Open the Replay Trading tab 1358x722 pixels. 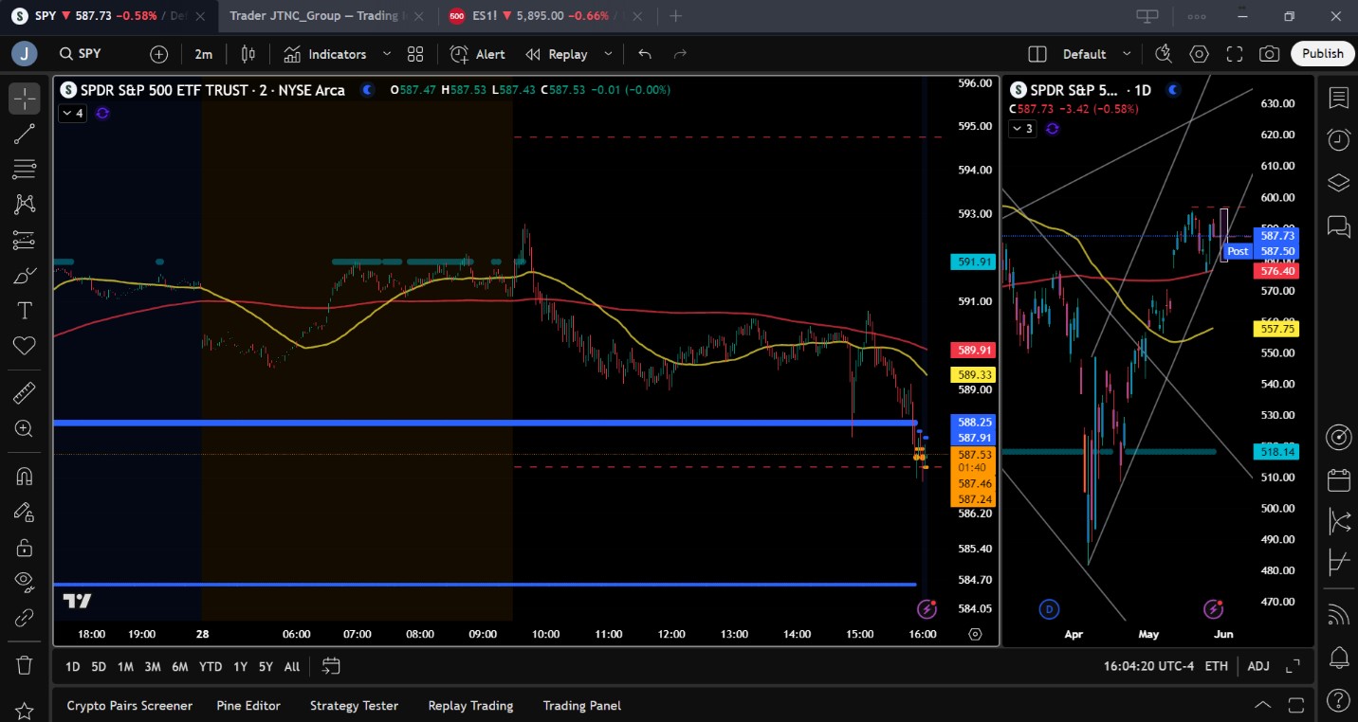[x=470, y=706]
